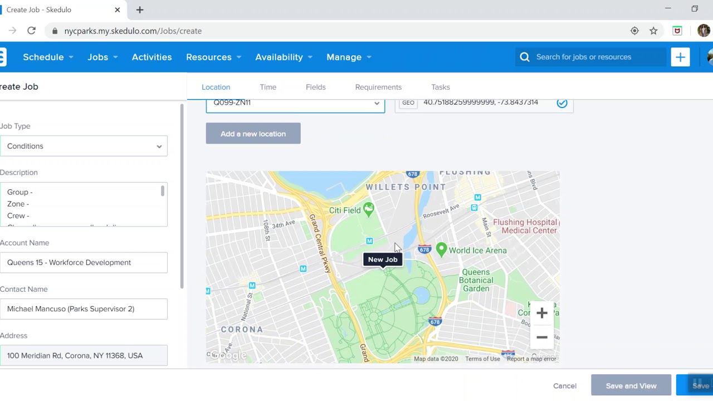Image resolution: width=713 pixels, height=401 pixels.
Task: Click Queens Botanical Garden label on map
Action: (476, 281)
